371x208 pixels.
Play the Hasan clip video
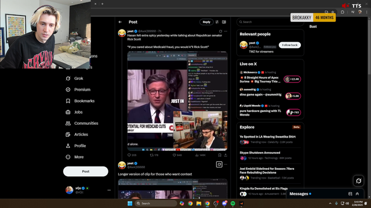[x=177, y=101]
